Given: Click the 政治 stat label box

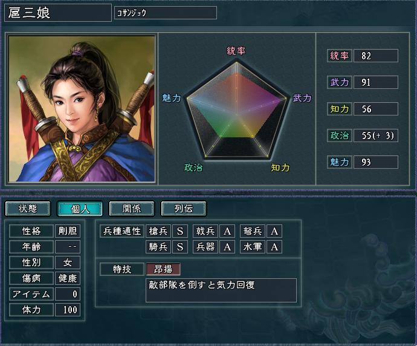Looking at the screenshot, I should 340,135.
